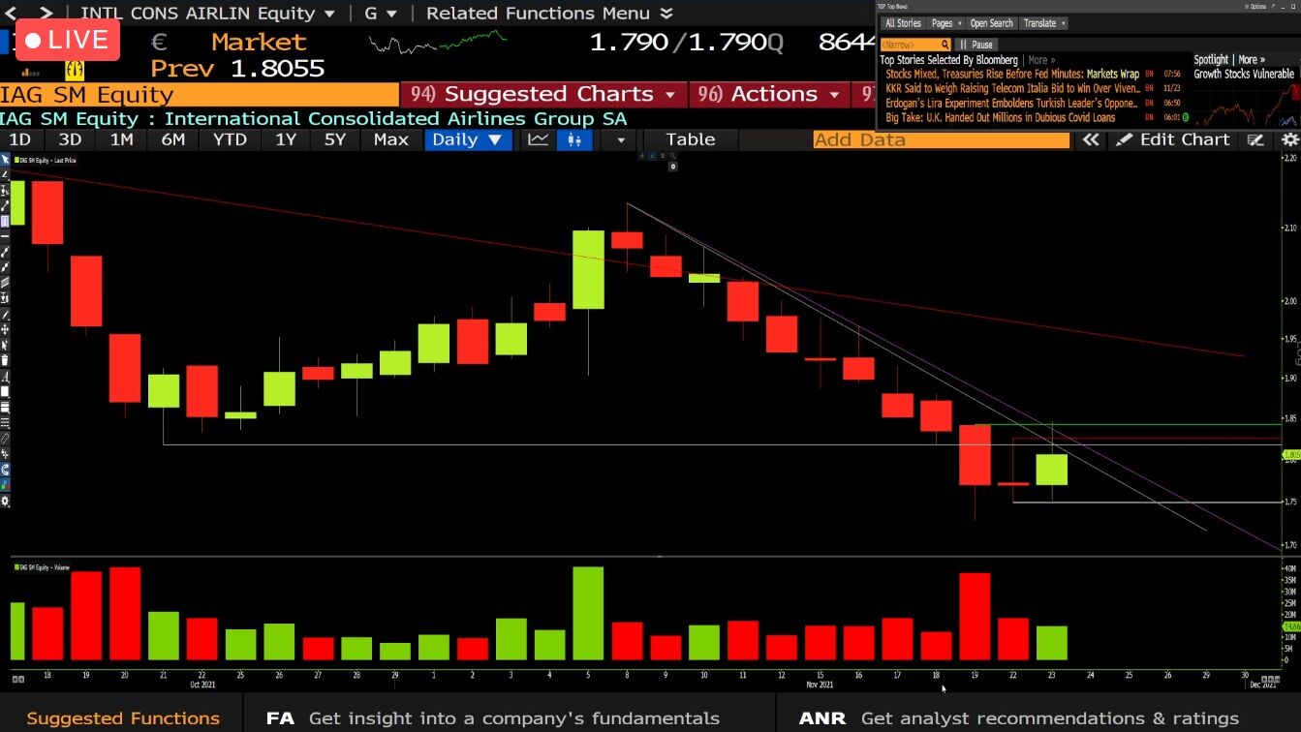
Task: Set chart range to 5Y
Action: [x=335, y=139]
